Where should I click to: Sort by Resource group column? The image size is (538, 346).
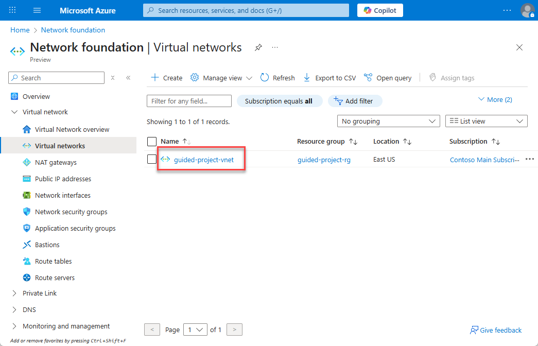coord(327,142)
